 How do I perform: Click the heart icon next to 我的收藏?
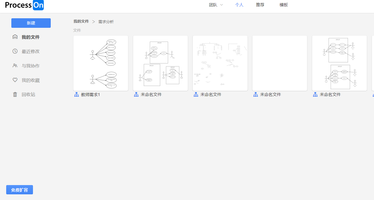click(x=15, y=80)
